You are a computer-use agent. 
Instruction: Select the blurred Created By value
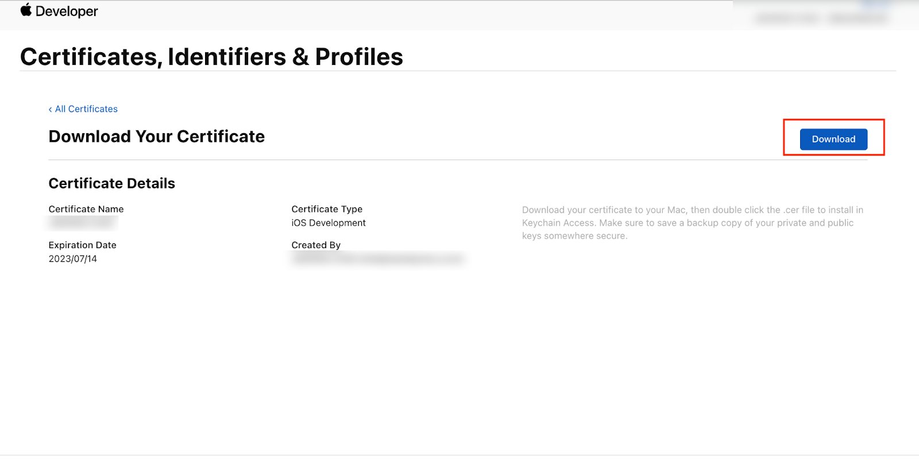377,259
